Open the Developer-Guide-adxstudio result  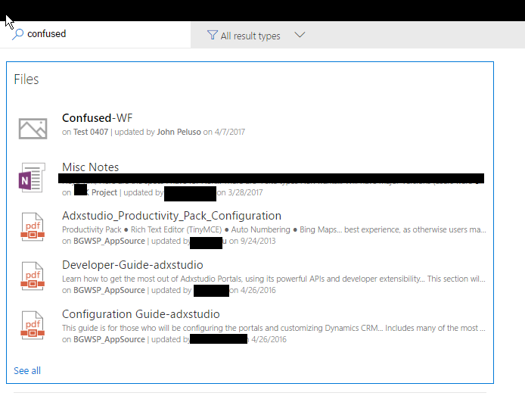[132, 265]
